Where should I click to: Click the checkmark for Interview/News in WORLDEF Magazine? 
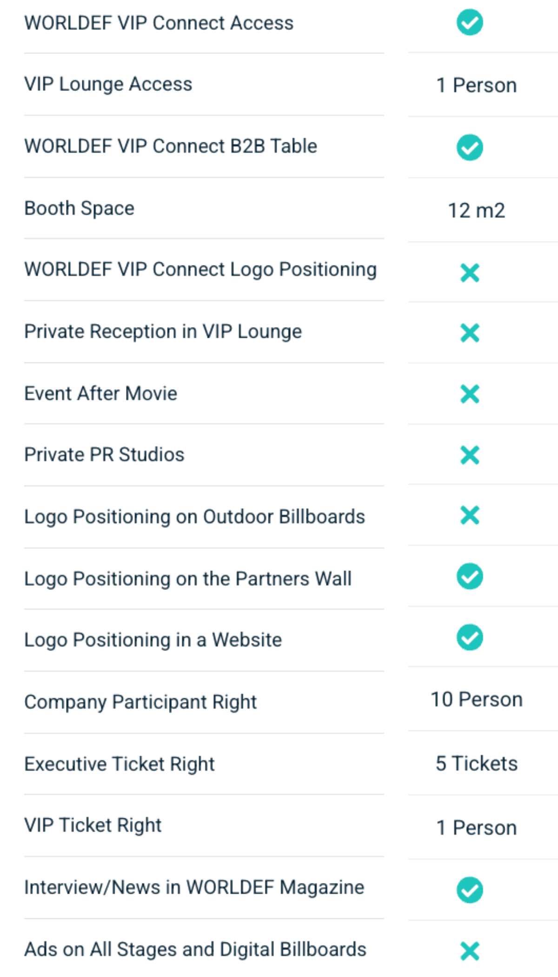[x=470, y=890]
